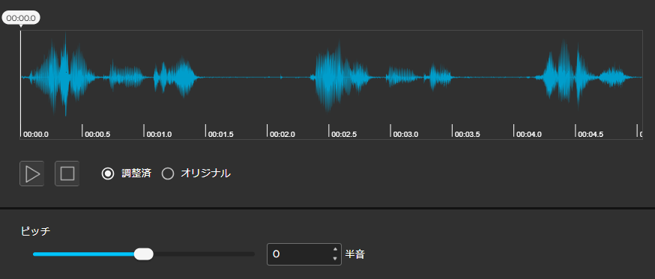The height and width of the screenshot is (279, 655).
Task: Click the pitch slider thumb
Action: tap(144, 254)
